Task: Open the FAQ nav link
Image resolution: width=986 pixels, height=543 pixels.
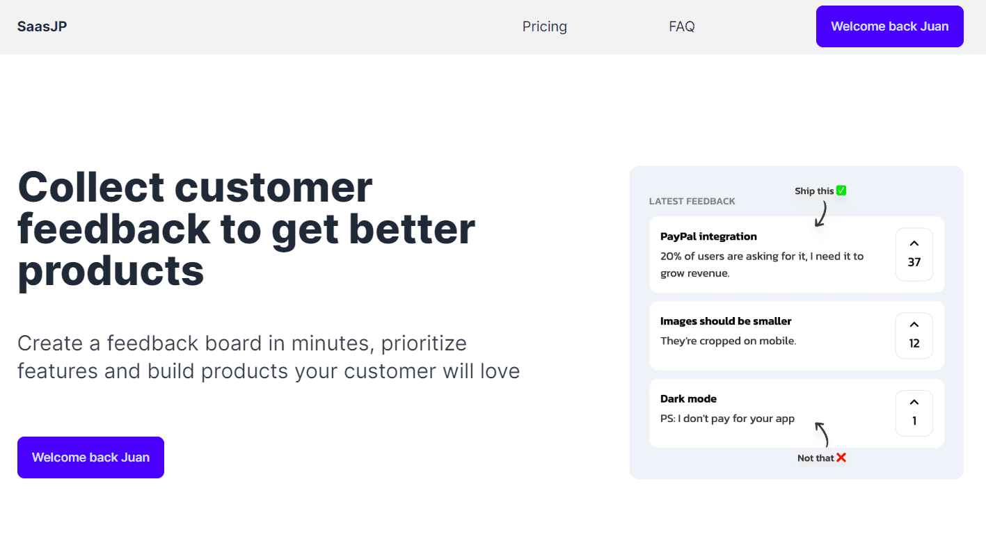Action: click(682, 26)
